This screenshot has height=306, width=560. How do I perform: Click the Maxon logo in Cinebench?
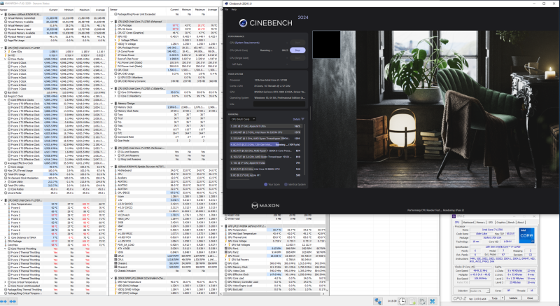pyautogui.click(x=265, y=205)
